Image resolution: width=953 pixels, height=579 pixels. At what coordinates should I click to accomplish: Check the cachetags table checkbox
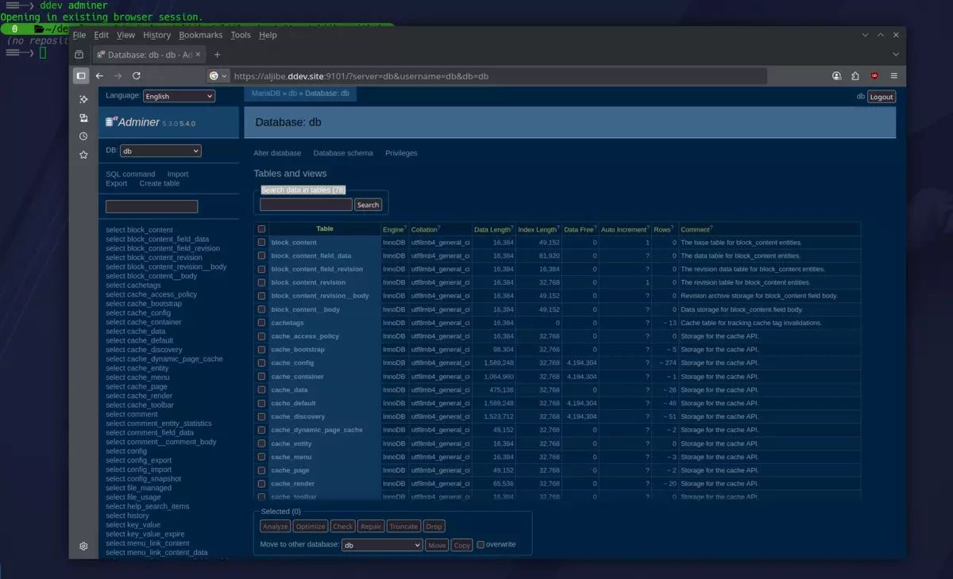[261, 323]
